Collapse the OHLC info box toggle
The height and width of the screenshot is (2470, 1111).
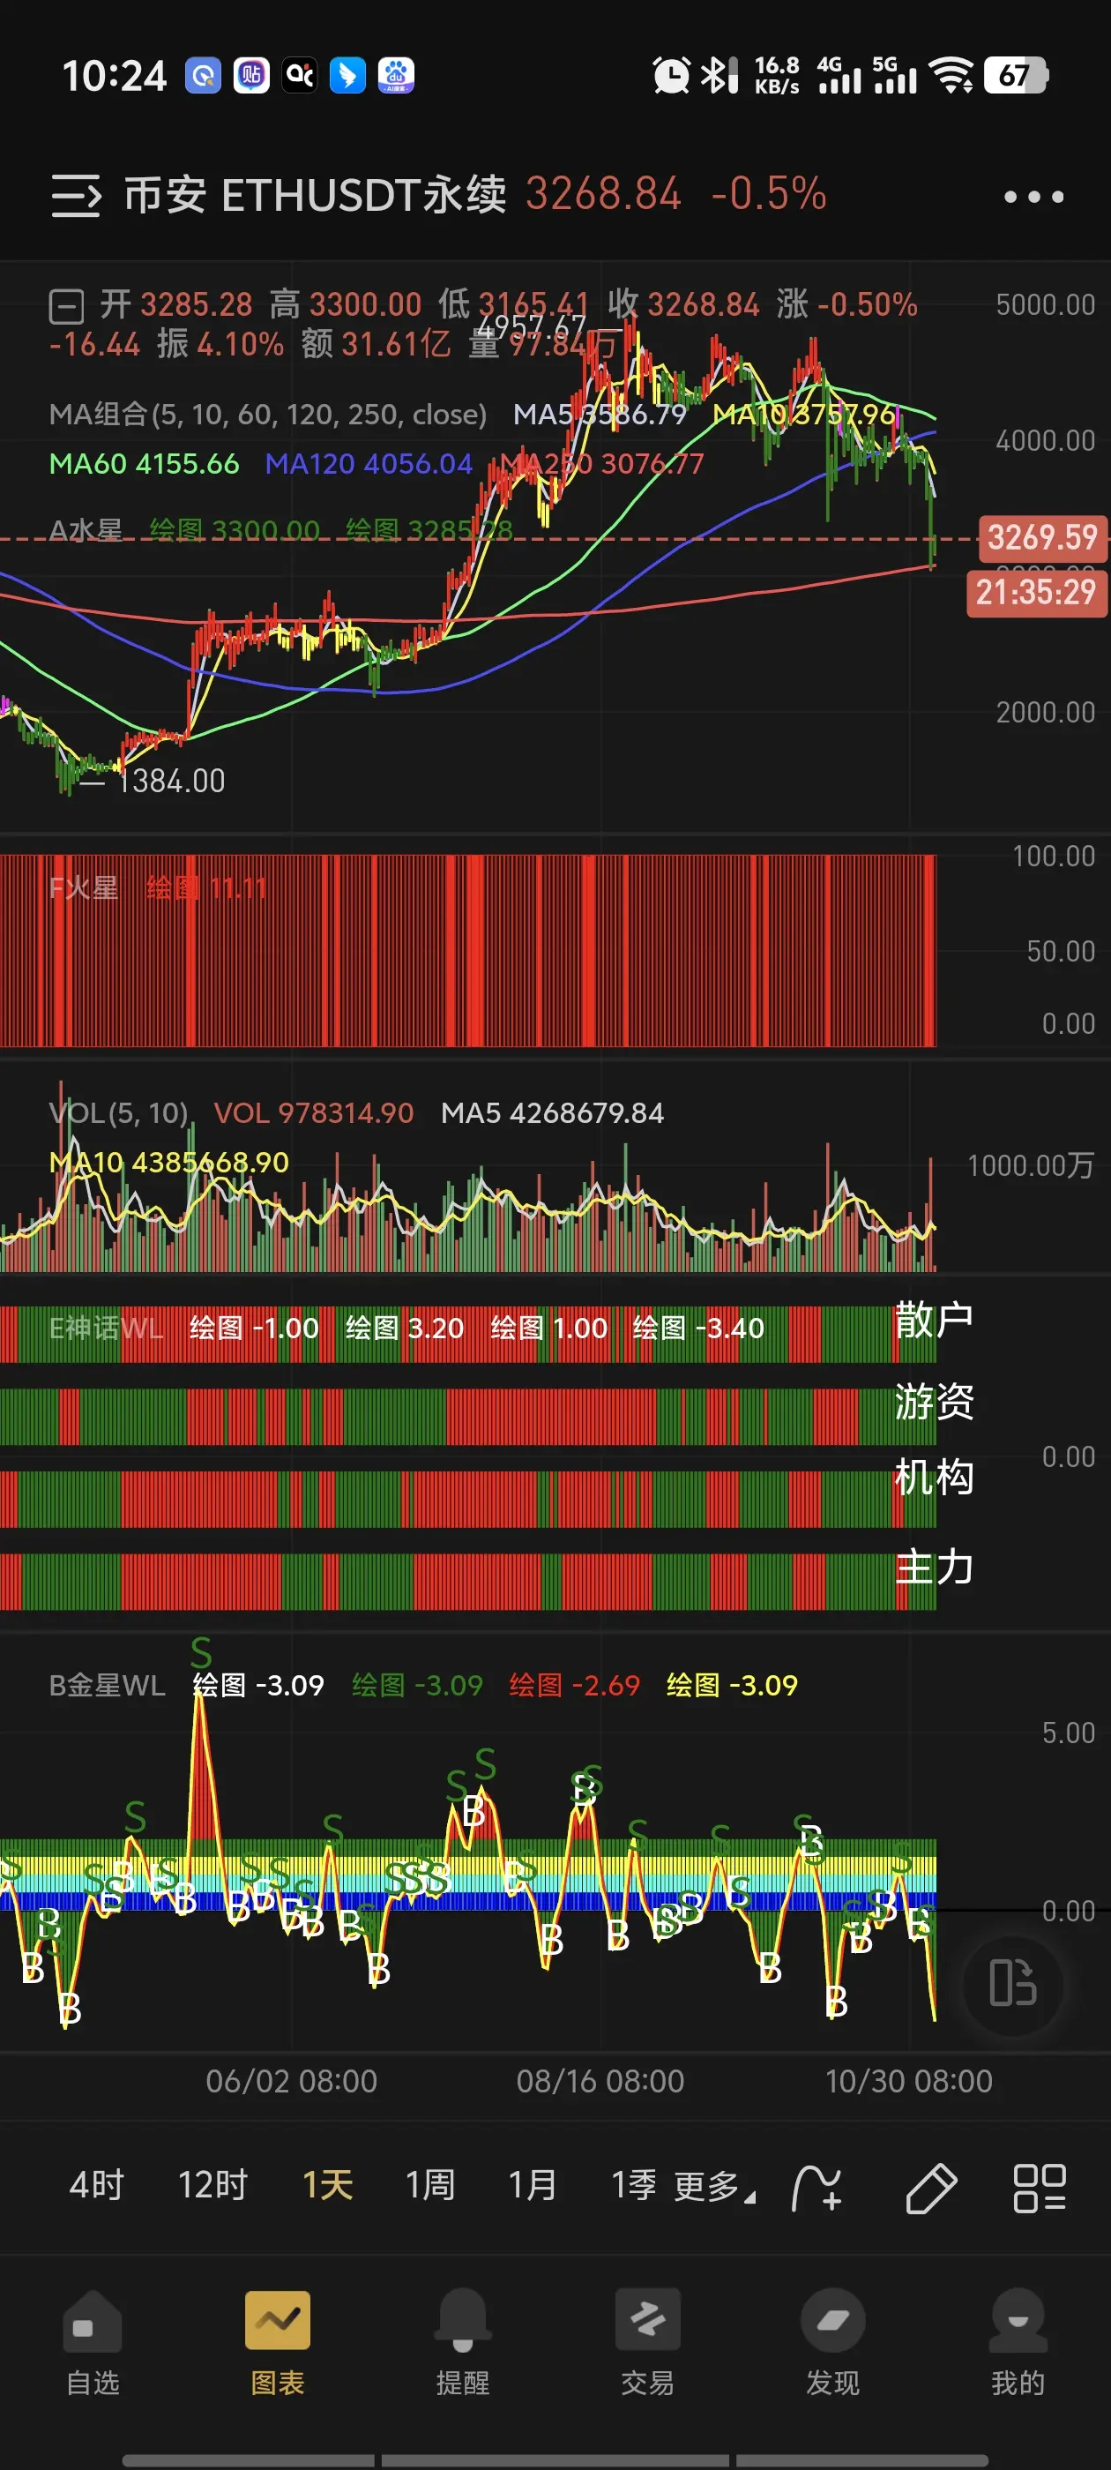tap(66, 307)
